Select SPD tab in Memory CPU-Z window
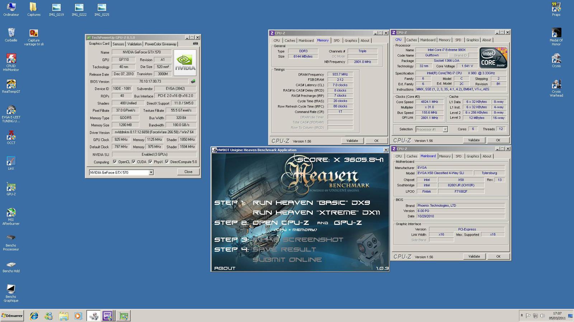Image resolution: width=574 pixels, height=322 pixels. coord(337,40)
